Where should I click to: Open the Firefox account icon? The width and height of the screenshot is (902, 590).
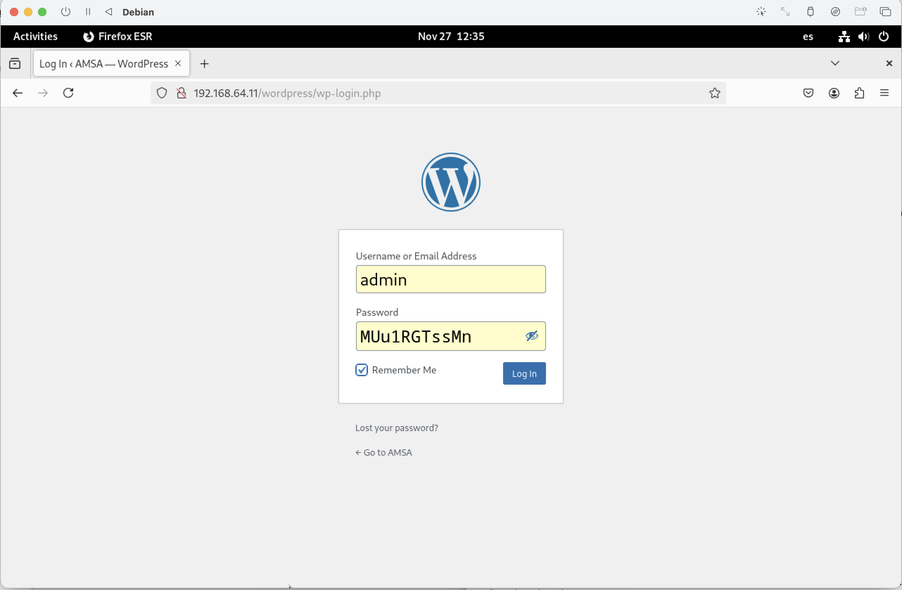(834, 93)
